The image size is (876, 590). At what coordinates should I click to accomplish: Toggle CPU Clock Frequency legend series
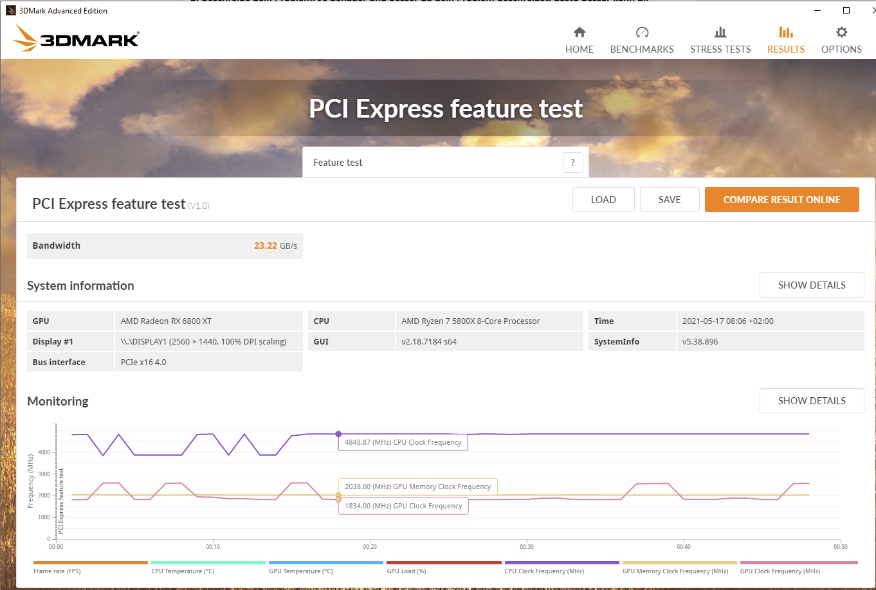562,568
